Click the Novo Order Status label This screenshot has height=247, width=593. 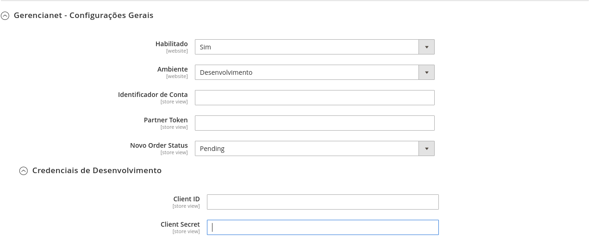tap(159, 145)
